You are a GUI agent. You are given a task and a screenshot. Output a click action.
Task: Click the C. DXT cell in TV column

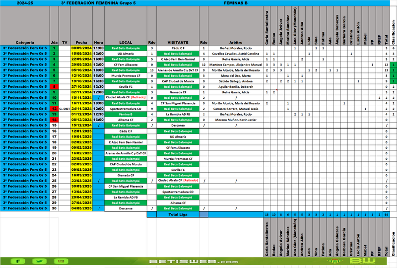coord(65,109)
